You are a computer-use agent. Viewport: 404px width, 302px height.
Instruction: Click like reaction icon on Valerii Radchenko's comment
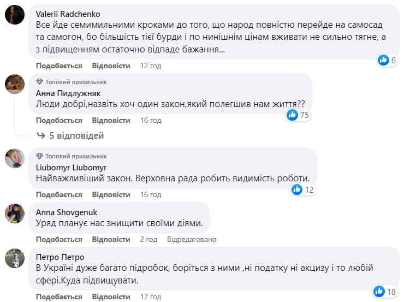coord(384,60)
